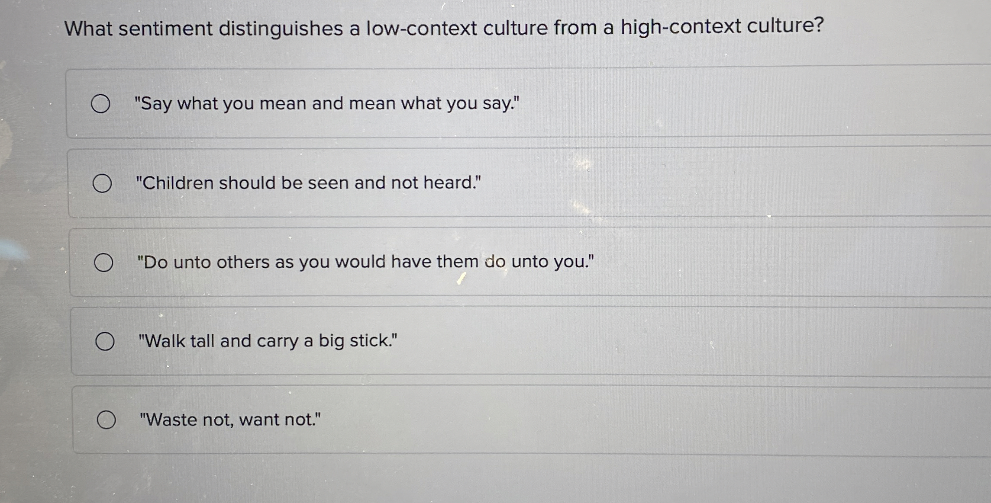The image size is (991, 503).
Task: Select the radio button for "Walk tall and carry a big stick."
Action: (x=105, y=341)
